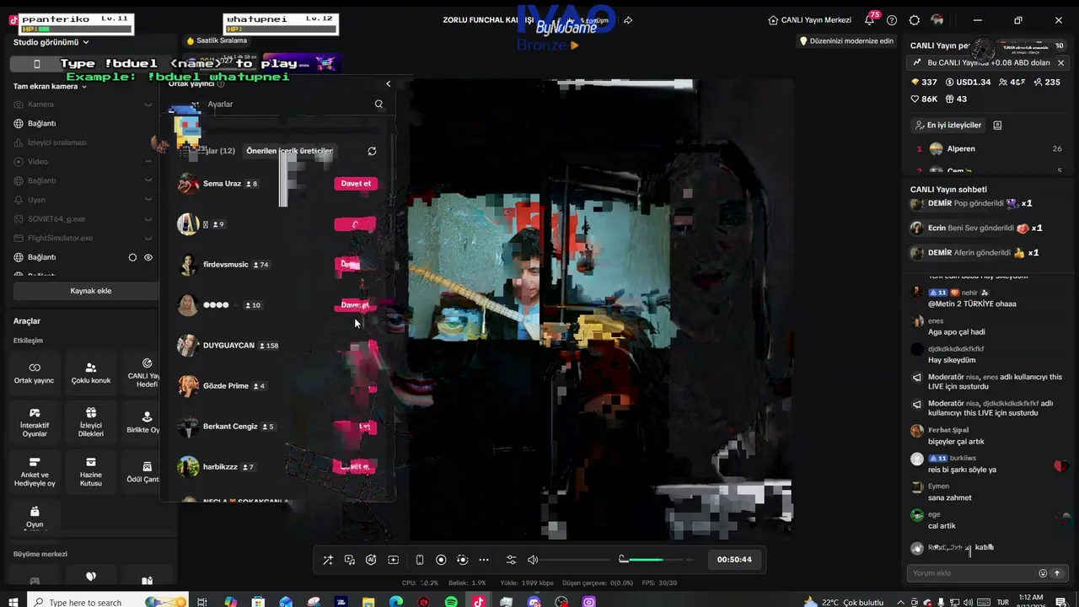This screenshot has height=607, width=1079.
Task: Click the 00:50:44 live timer
Action: coord(734,560)
